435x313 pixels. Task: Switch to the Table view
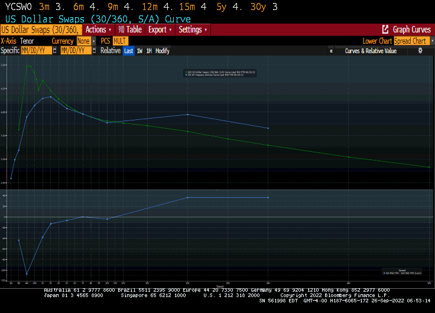point(129,30)
